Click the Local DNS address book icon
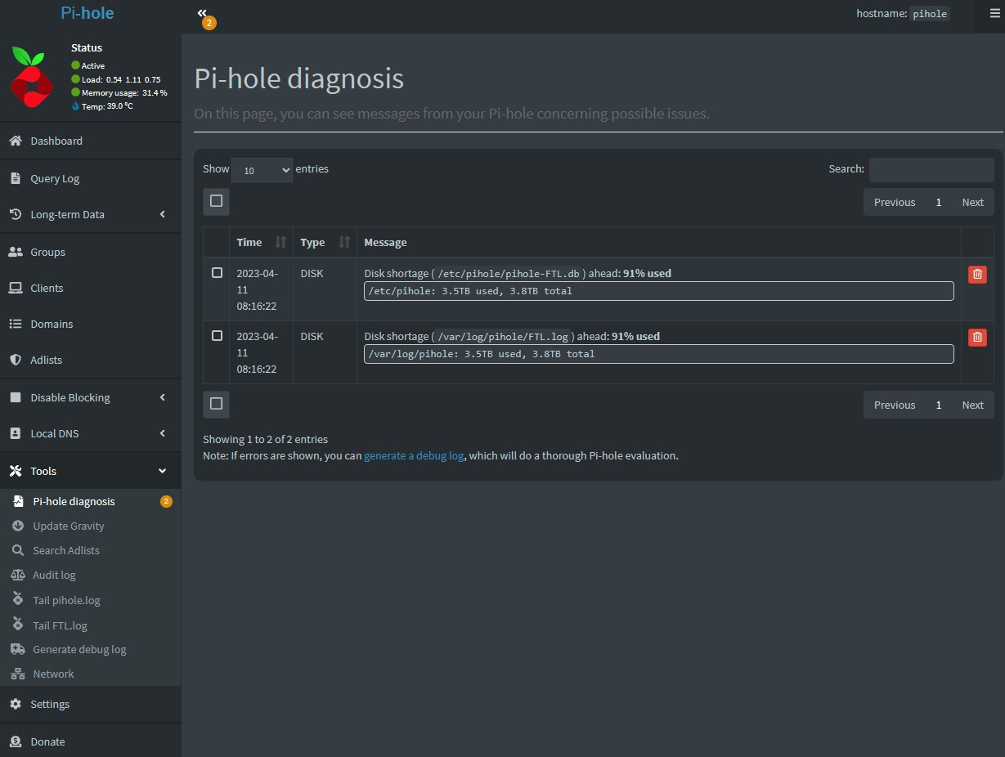Screen dimensions: 1005x757 [15, 433]
